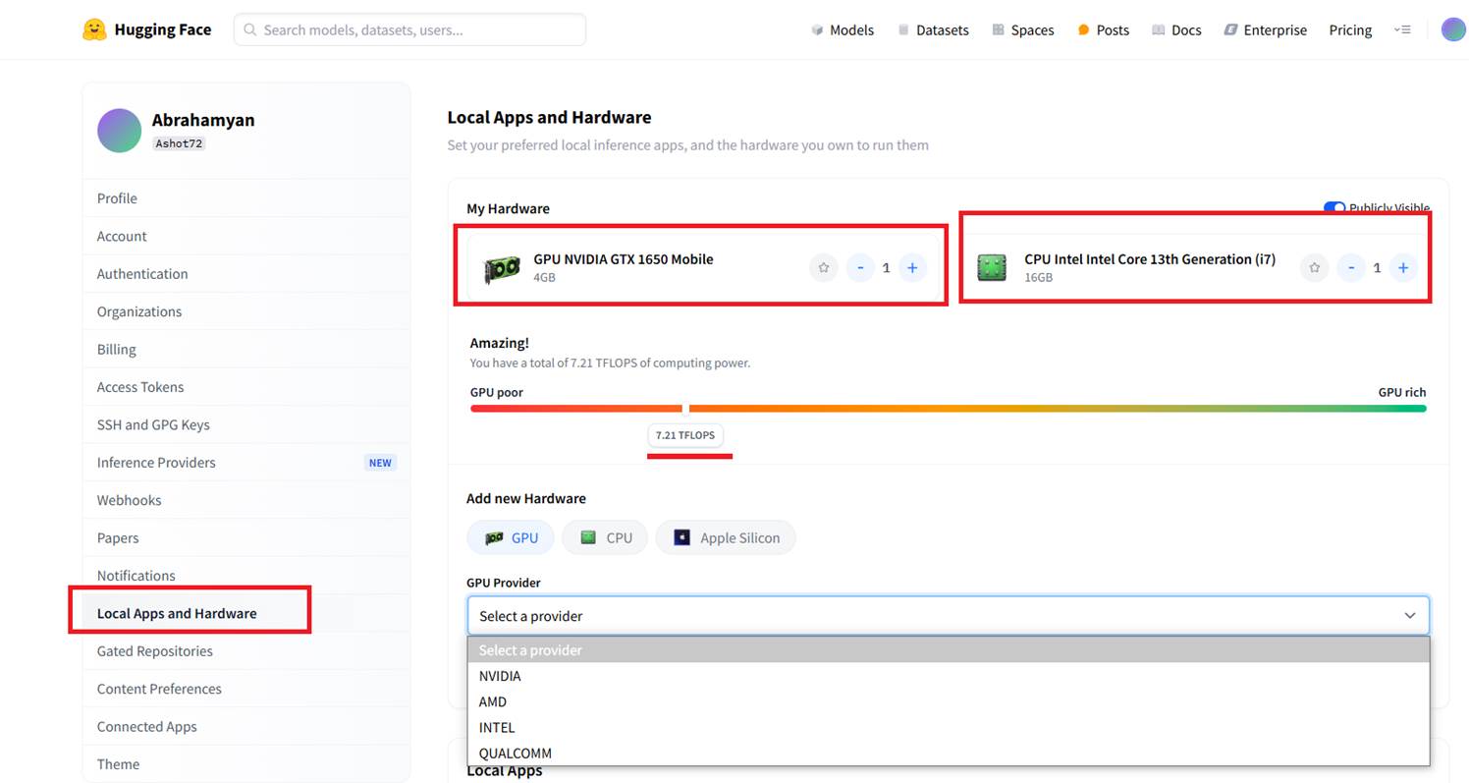1469x783 pixels.
Task: Open Organizations settings
Action: click(x=245, y=311)
